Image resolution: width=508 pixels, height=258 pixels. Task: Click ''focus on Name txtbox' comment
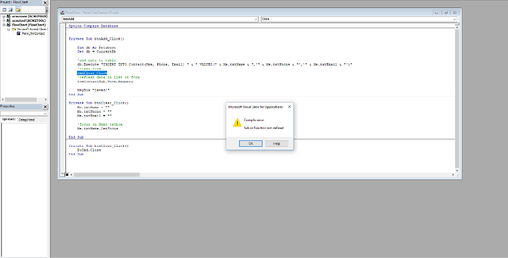coord(100,125)
